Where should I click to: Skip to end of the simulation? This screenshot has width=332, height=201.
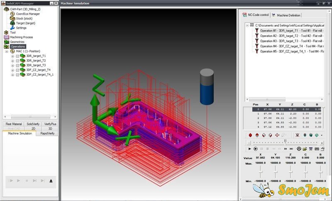291,149
